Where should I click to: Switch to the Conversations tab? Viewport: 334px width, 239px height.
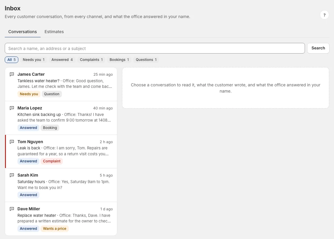pos(23,32)
